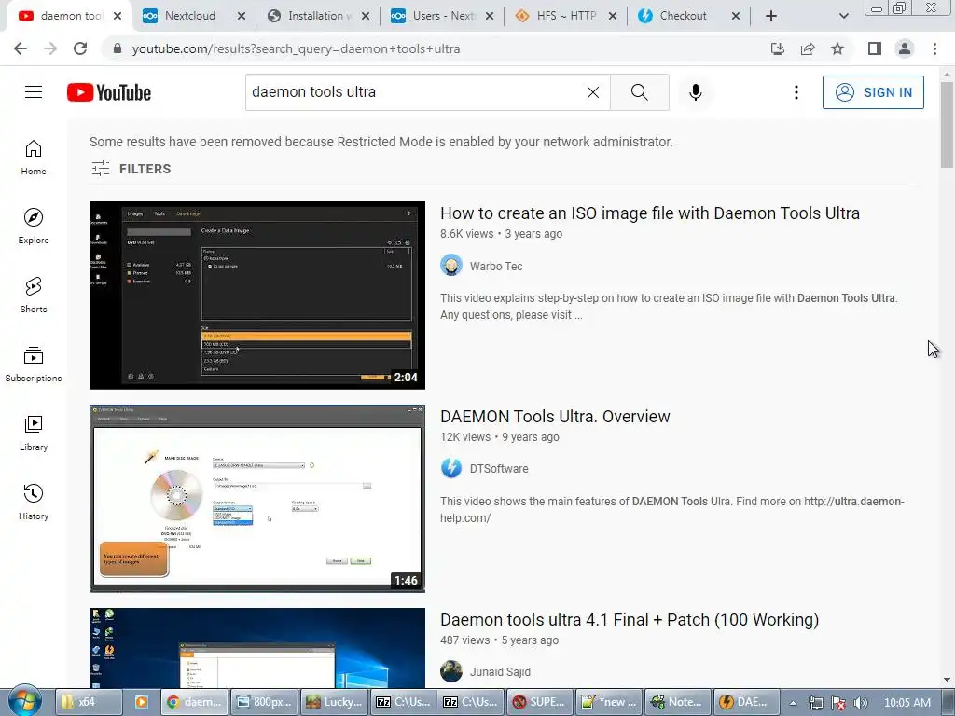Open the FILTERS options
The image size is (955, 716).
(131, 169)
